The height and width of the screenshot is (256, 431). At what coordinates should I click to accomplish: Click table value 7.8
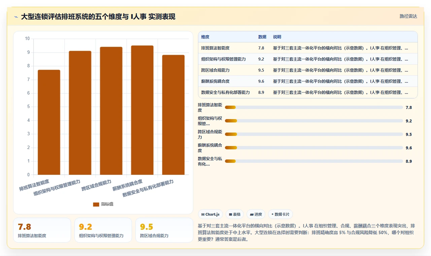[x=261, y=48]
